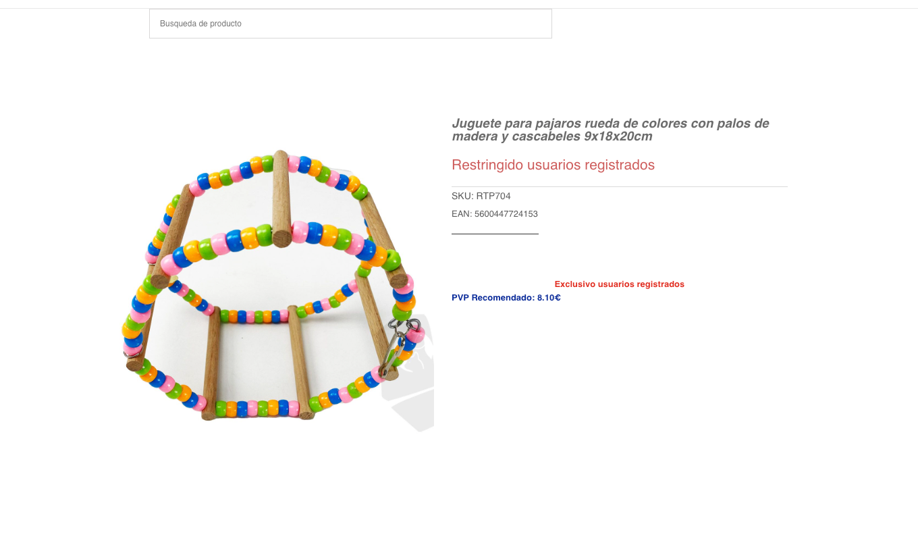Open the bird toy product image
918x547 pixels.
click(278, 290)
